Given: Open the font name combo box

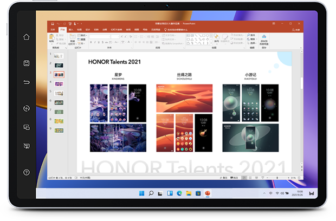Looking at the screenshot, I should [100, 37].
